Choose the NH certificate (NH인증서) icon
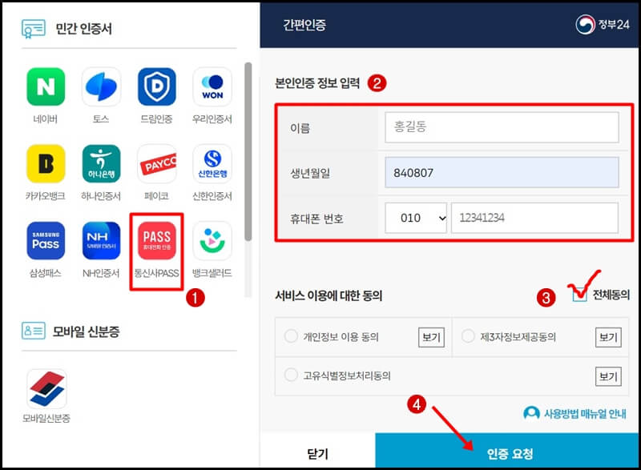 click(101, 240)
